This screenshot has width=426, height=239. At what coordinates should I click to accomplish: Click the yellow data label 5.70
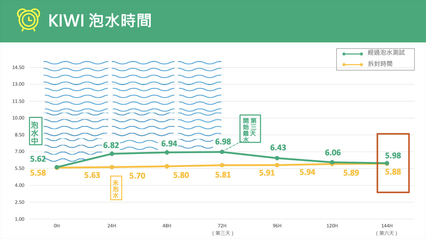click(x=137, y=176)
